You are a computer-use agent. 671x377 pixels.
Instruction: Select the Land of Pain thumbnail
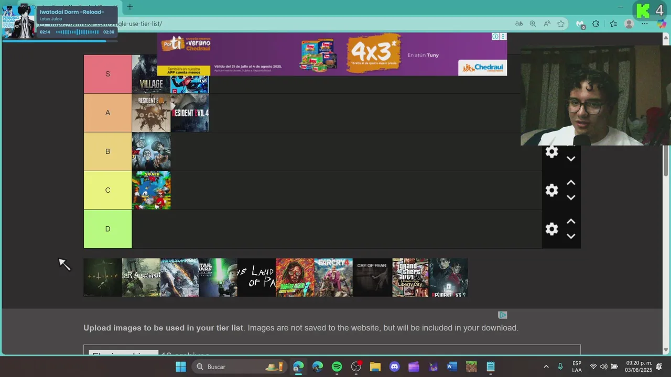(x=256, y=278)
